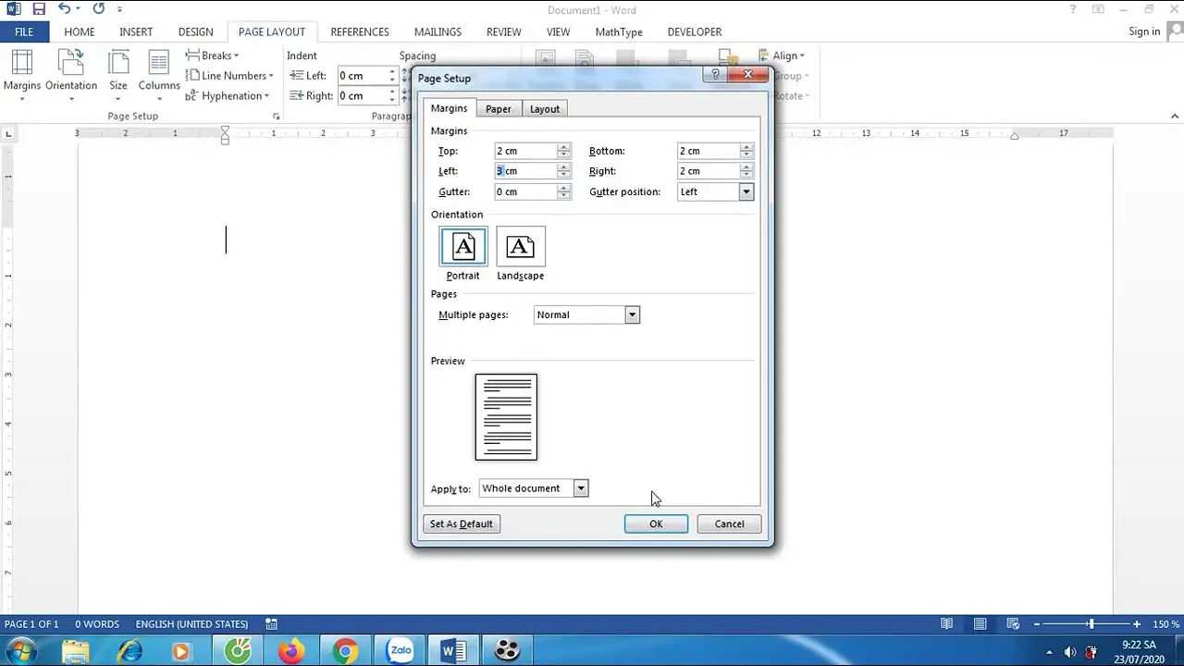This screenshot has height=666, width=1184.
Task: Click the Right margin input field
Action: pyautogui.click(x=709, y=171)
